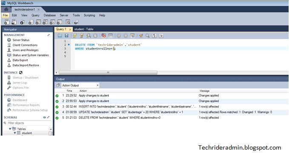Toggle continue-on-error execution icon
The width and height of the screenshot is (289, 153).
[103, 36]
